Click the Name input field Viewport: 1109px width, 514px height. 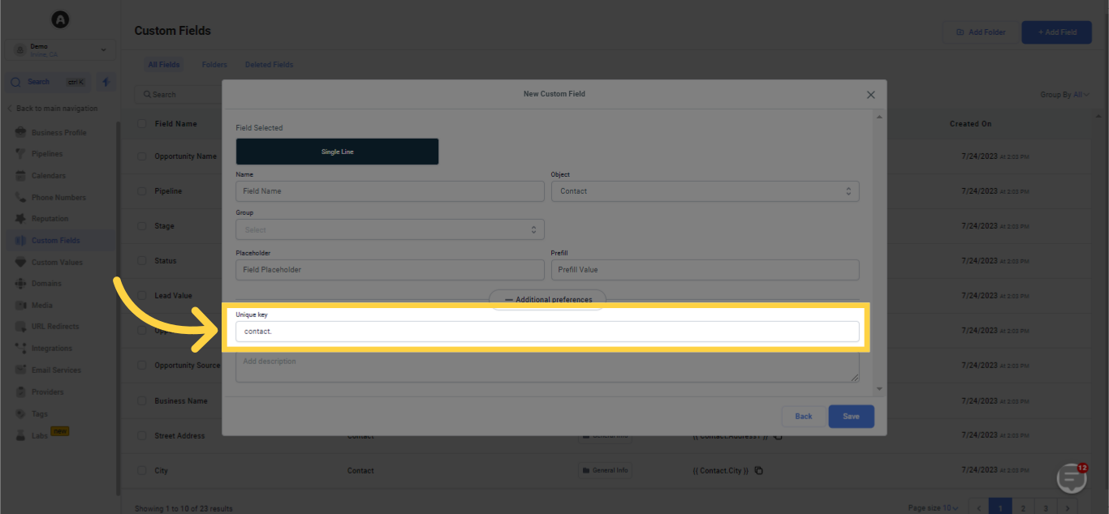point(390,191)
